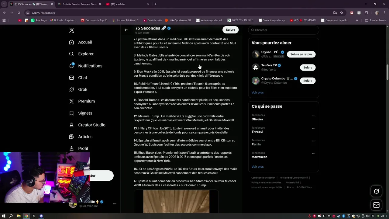Reload the page
389x219 pixels.
[x=19, y=13]
